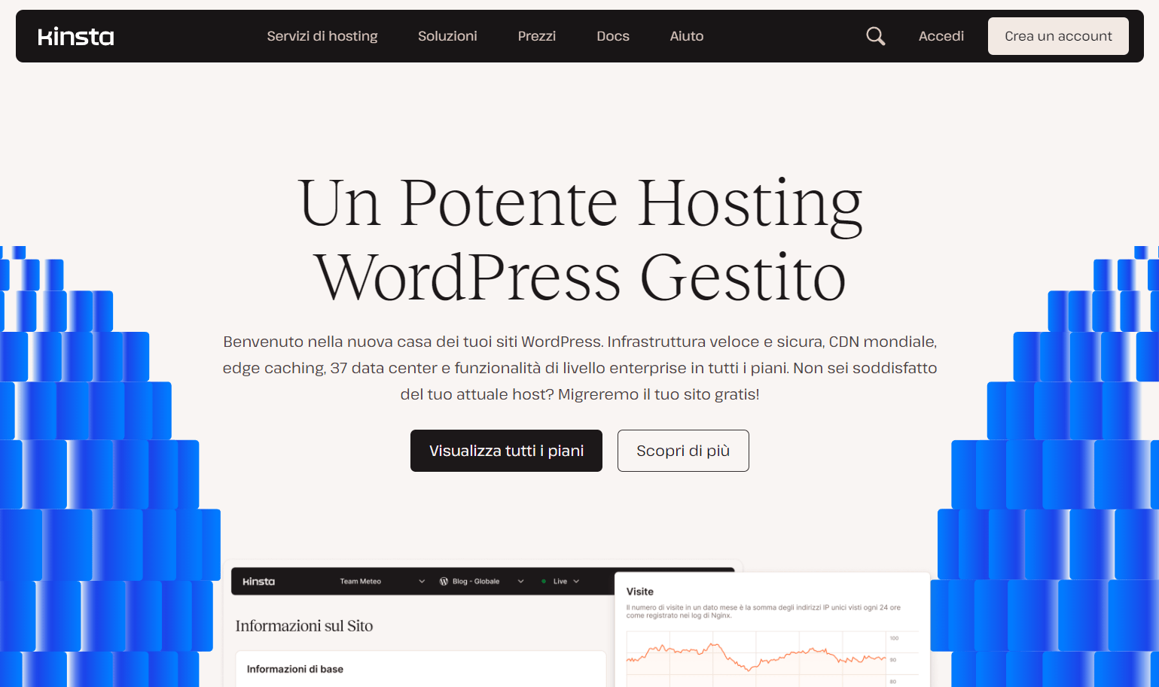This screenshot has width=1159, height=687.
Task: Click the Scopri di più button
Action: (683, 451)
